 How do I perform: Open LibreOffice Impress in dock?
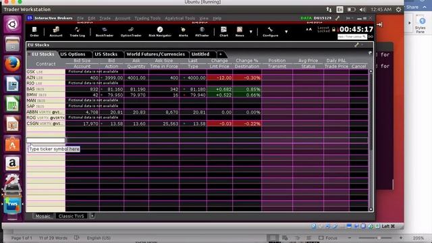pyautogui.click(x=12, y=124)
